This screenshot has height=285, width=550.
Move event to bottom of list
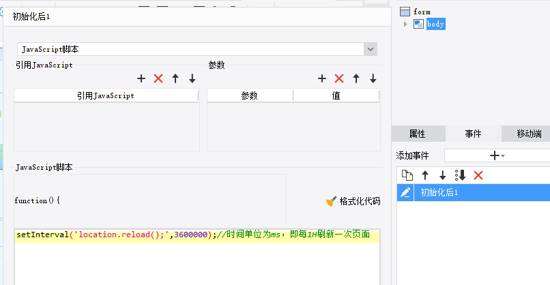click(461, 175)
